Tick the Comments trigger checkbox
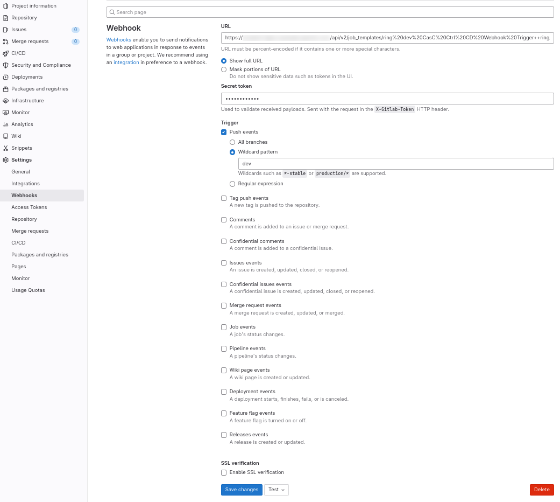 [224, 220]
